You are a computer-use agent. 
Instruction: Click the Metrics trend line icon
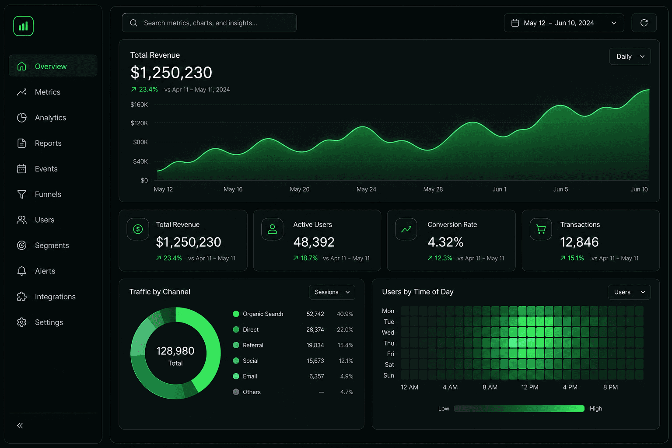point(21,92)
